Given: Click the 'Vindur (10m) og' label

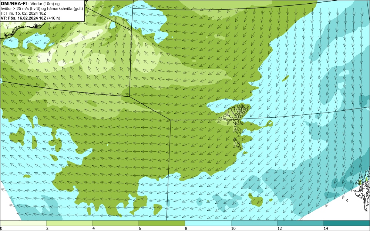Looking at the screenshot, I should point(45,4).
